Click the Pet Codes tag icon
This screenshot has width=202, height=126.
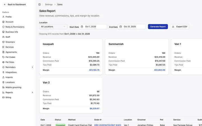coord(3,57)
